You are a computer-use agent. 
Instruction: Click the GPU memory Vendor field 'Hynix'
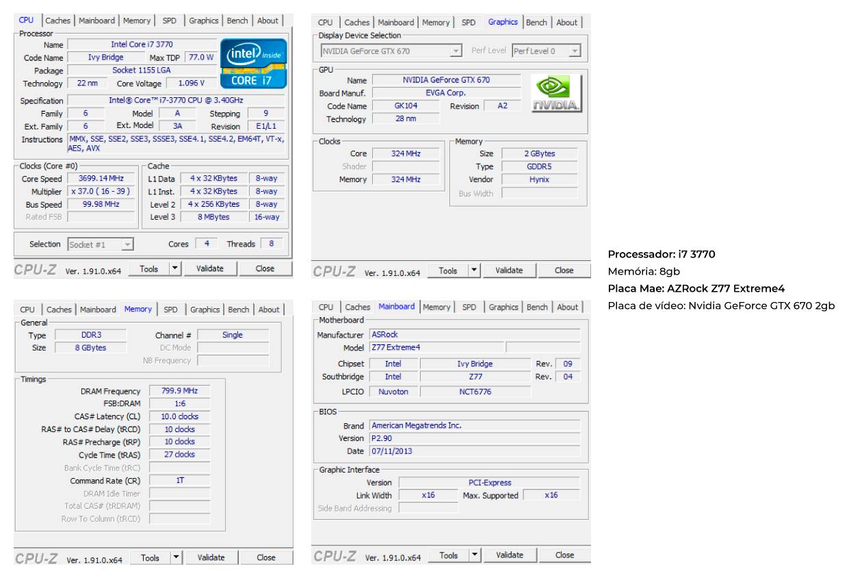540,179
